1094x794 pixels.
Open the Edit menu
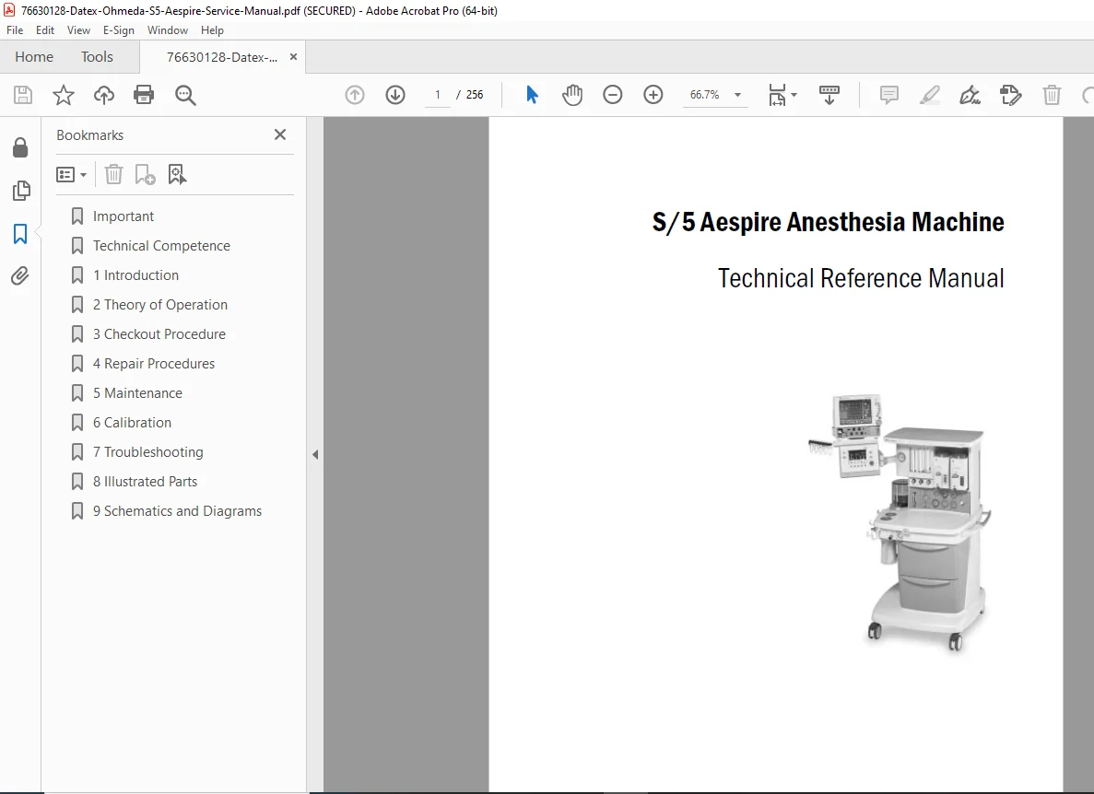44,30
